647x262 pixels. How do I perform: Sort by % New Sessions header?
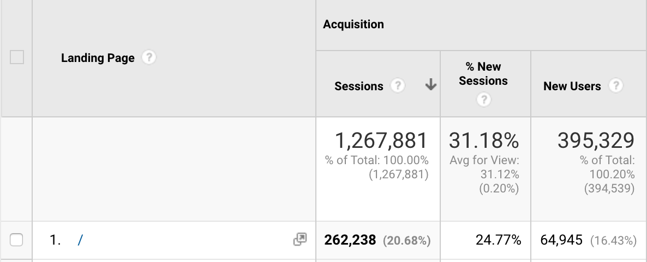coord(483,73)
